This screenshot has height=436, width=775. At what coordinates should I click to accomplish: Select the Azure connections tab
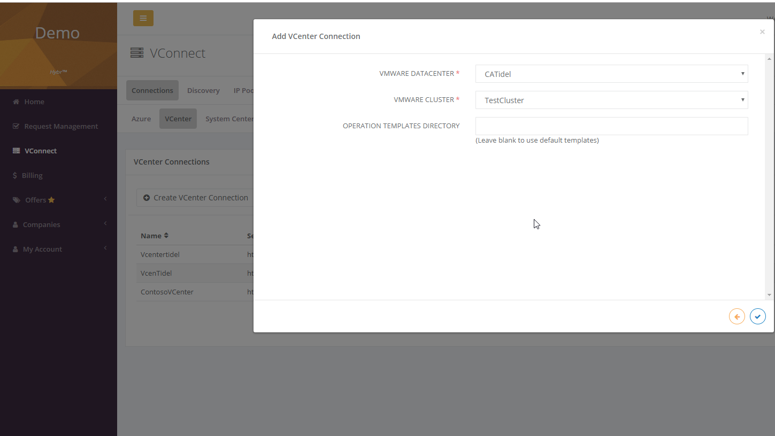(x=141, y=119)
